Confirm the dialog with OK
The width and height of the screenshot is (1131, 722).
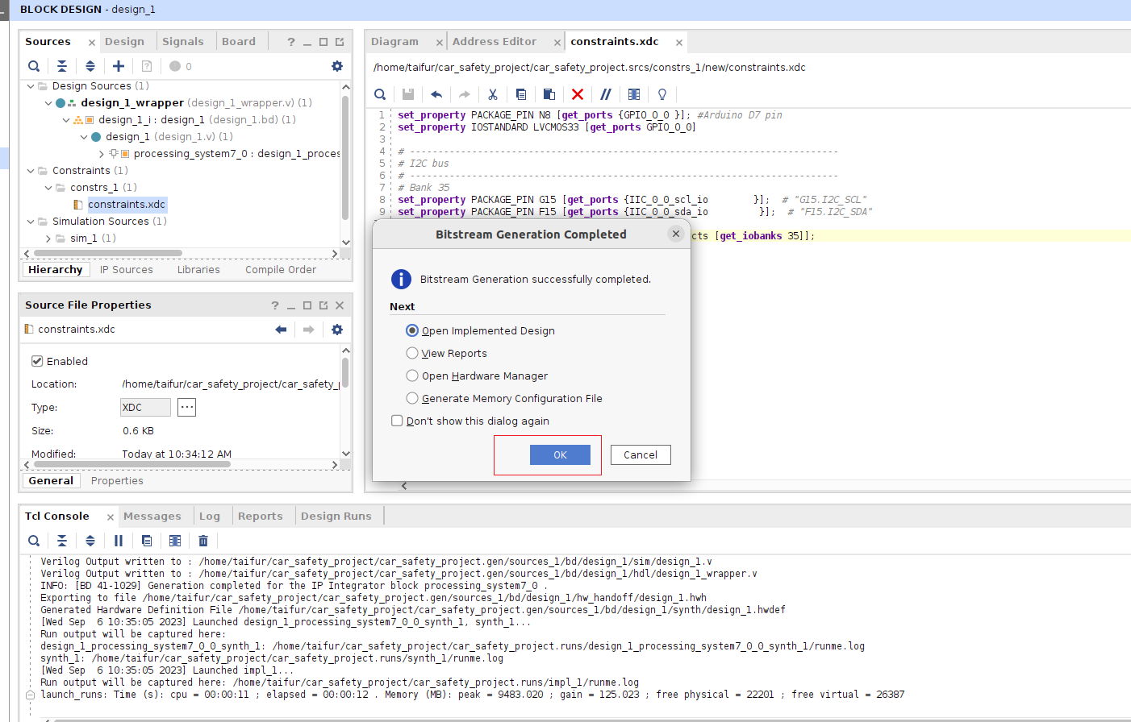click(560, 455)
